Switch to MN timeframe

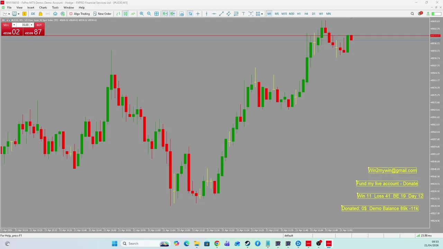pos(328,14)
